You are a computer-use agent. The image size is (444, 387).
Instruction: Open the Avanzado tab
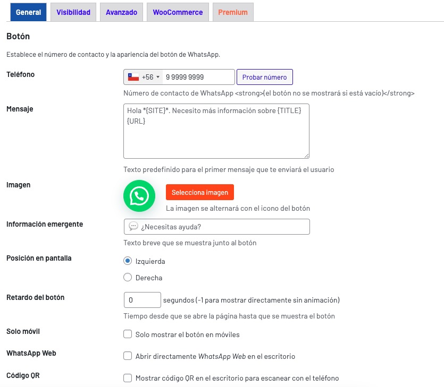tap(121, 12)
